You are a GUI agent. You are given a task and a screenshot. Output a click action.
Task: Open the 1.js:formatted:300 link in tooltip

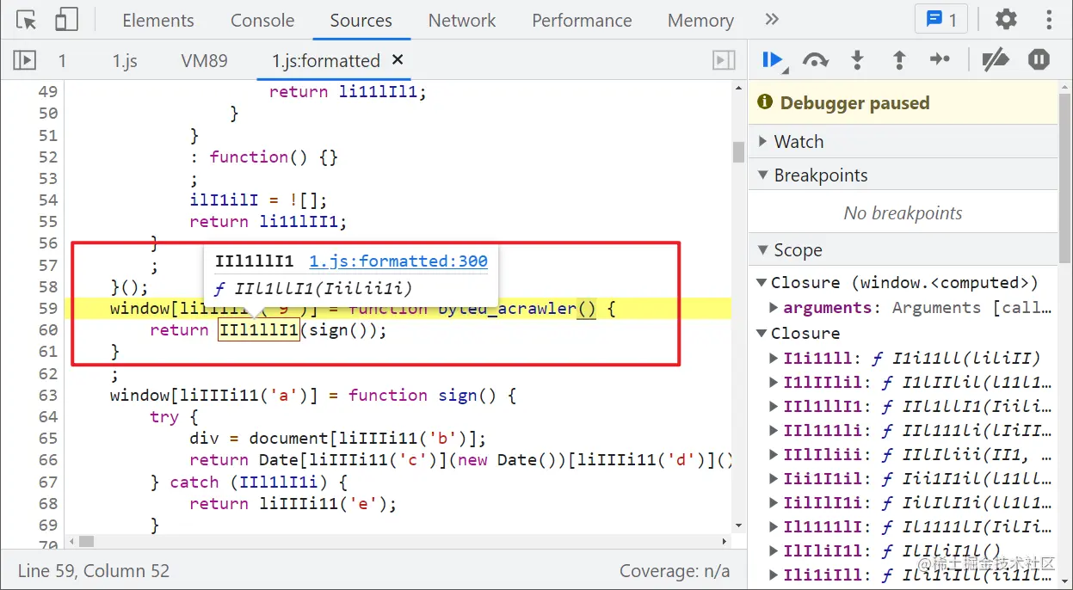coord(398,261)
